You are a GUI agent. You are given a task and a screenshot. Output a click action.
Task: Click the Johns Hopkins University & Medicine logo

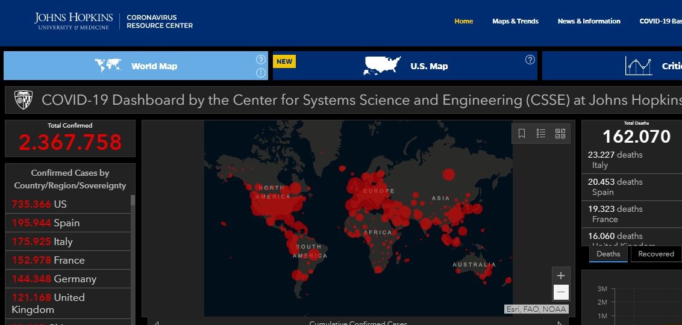(x=74, y=21)
